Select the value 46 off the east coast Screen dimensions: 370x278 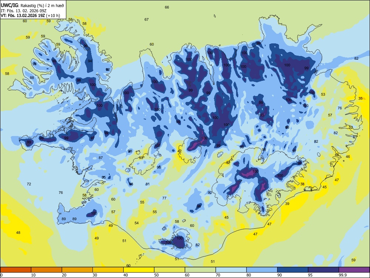(x=348, y=156)
